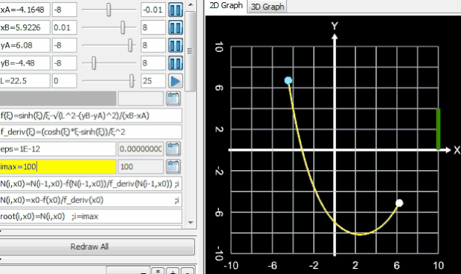Viewport: 461px width, 274px height.
Task: Pause the yA parameter animation
Action: (x=175, y=45)
